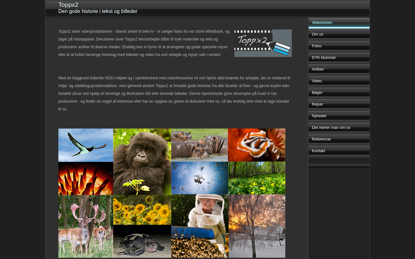Screen dimensions: 415x259
Task: Open the Bøger menu entry
Action: coord(317,93)
